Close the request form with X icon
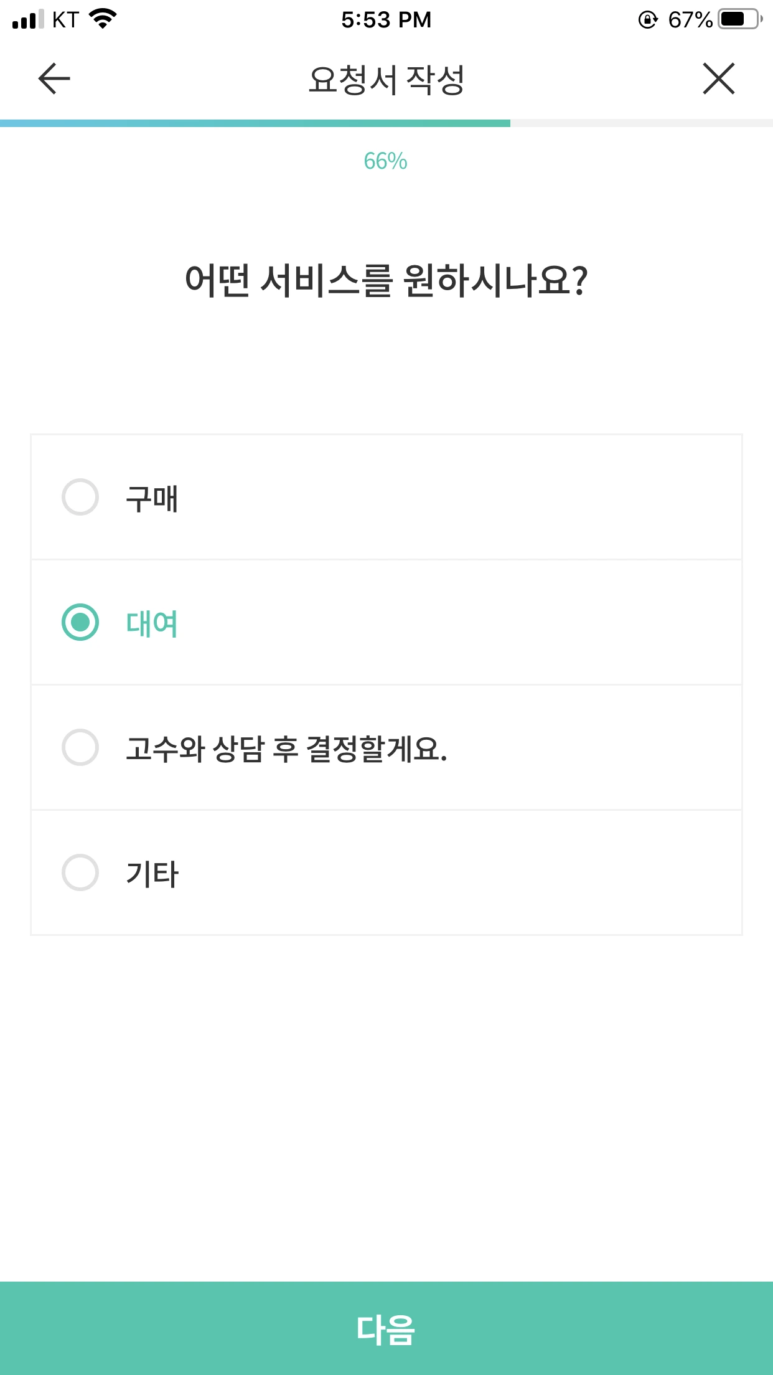 719,79
